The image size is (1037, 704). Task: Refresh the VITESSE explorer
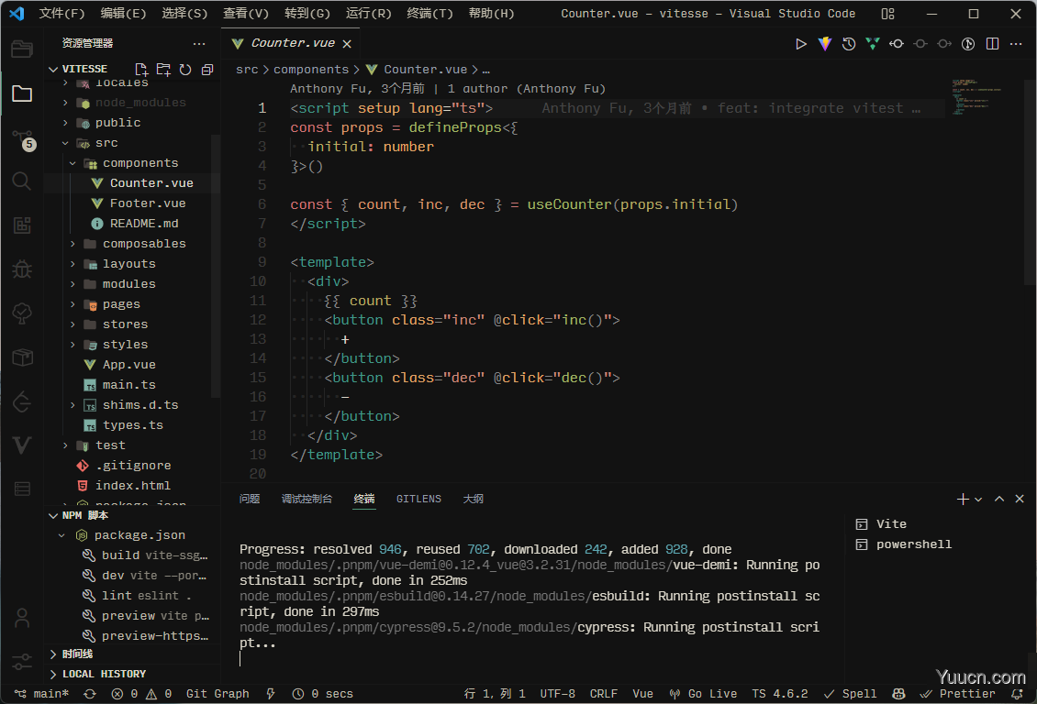185,70
